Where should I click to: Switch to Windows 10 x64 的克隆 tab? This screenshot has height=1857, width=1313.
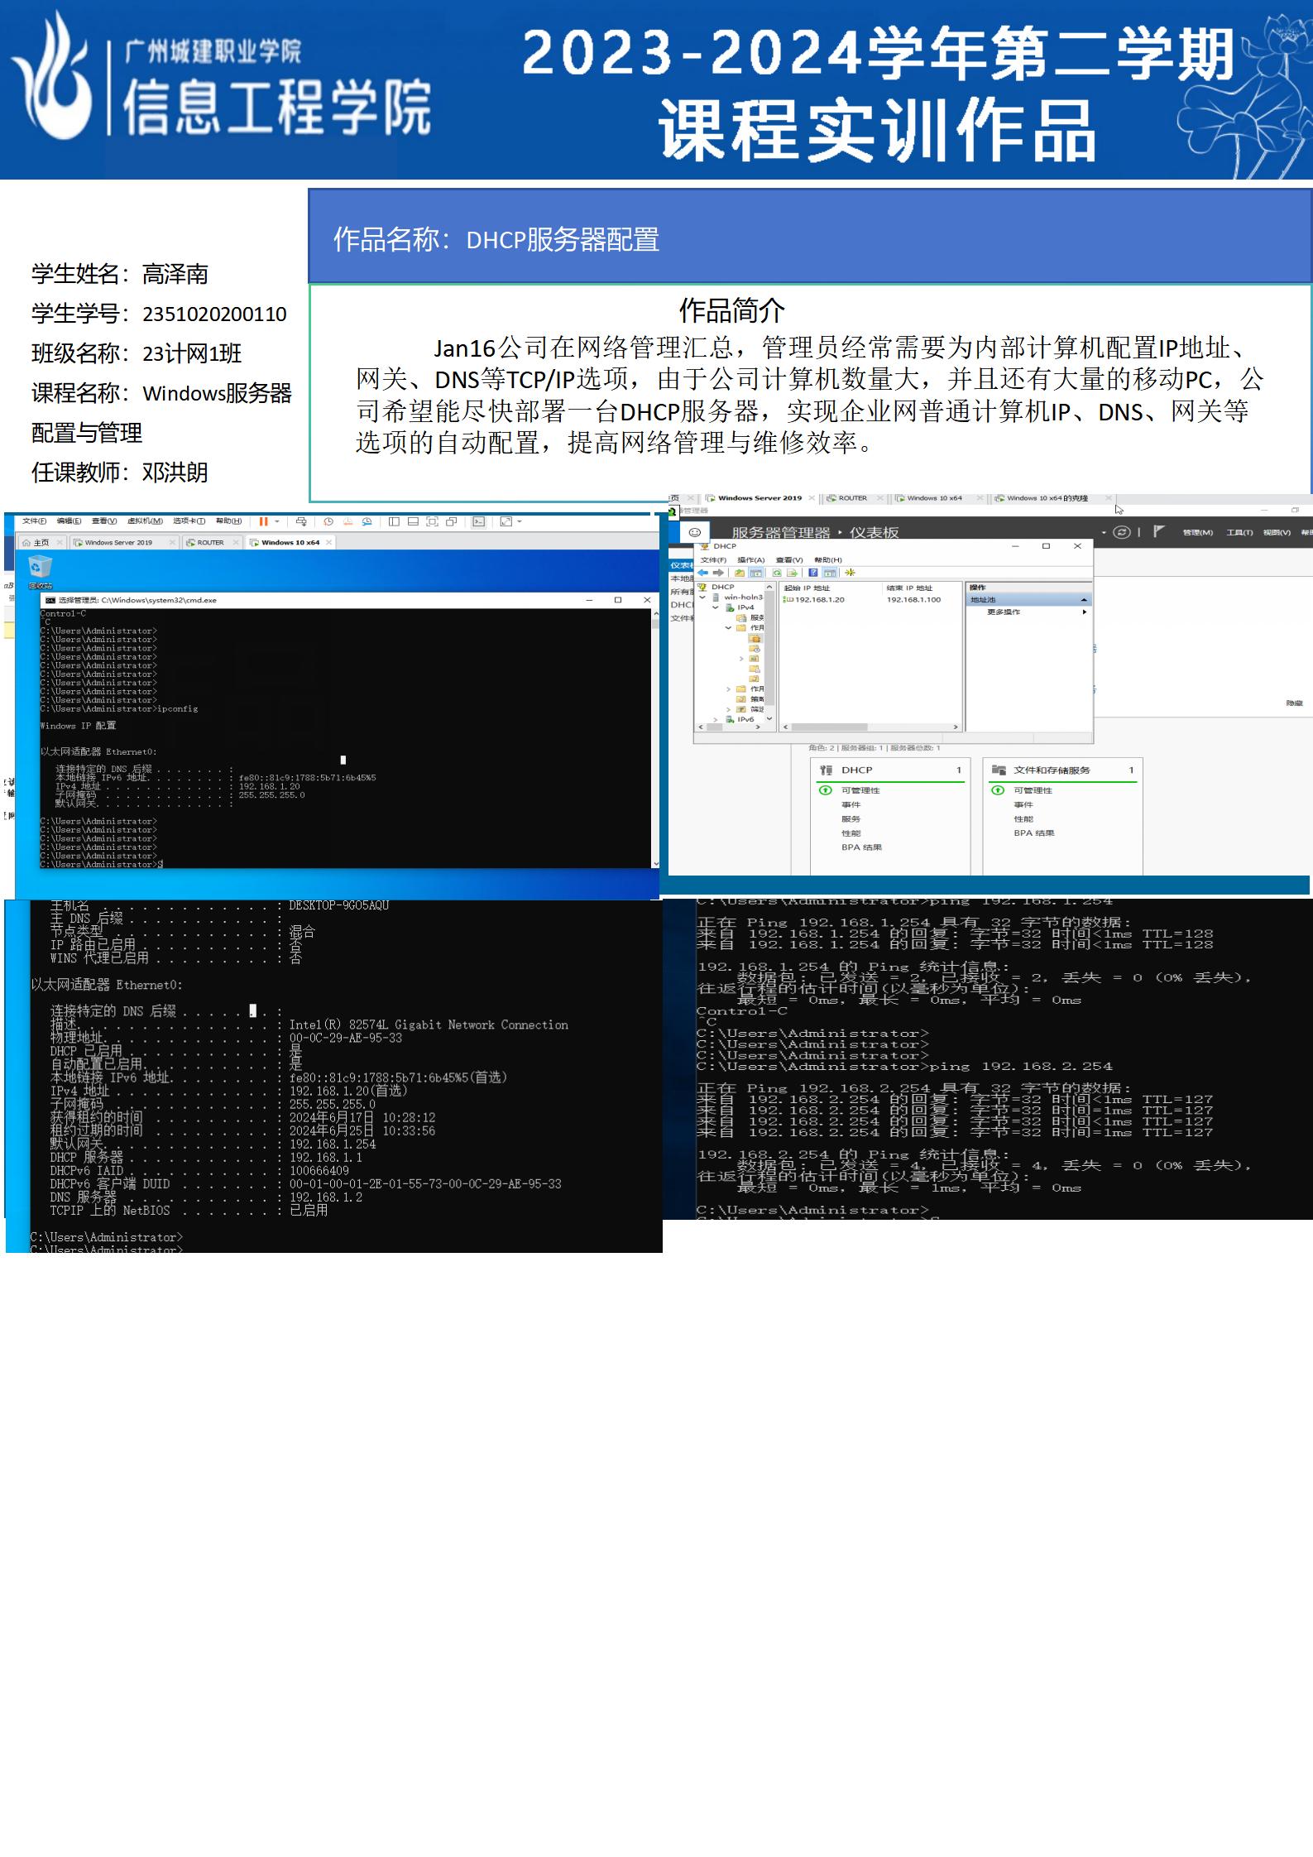(x=1047, y=498)
